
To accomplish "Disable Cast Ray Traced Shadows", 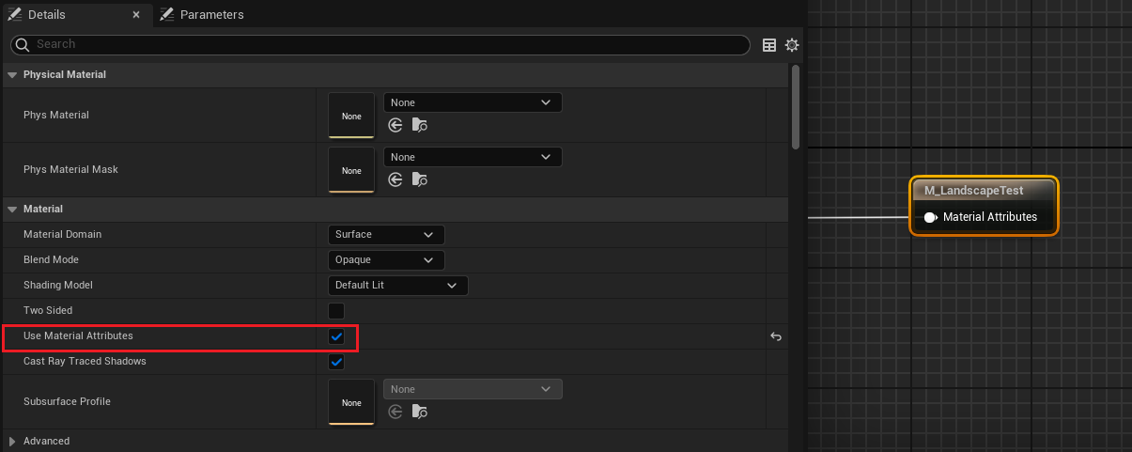I will [336, 362].
